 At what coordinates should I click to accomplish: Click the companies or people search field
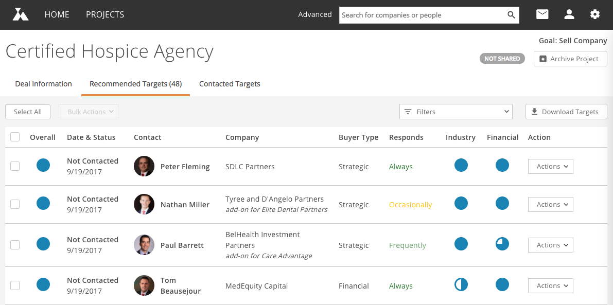click(x=422, y=15)
